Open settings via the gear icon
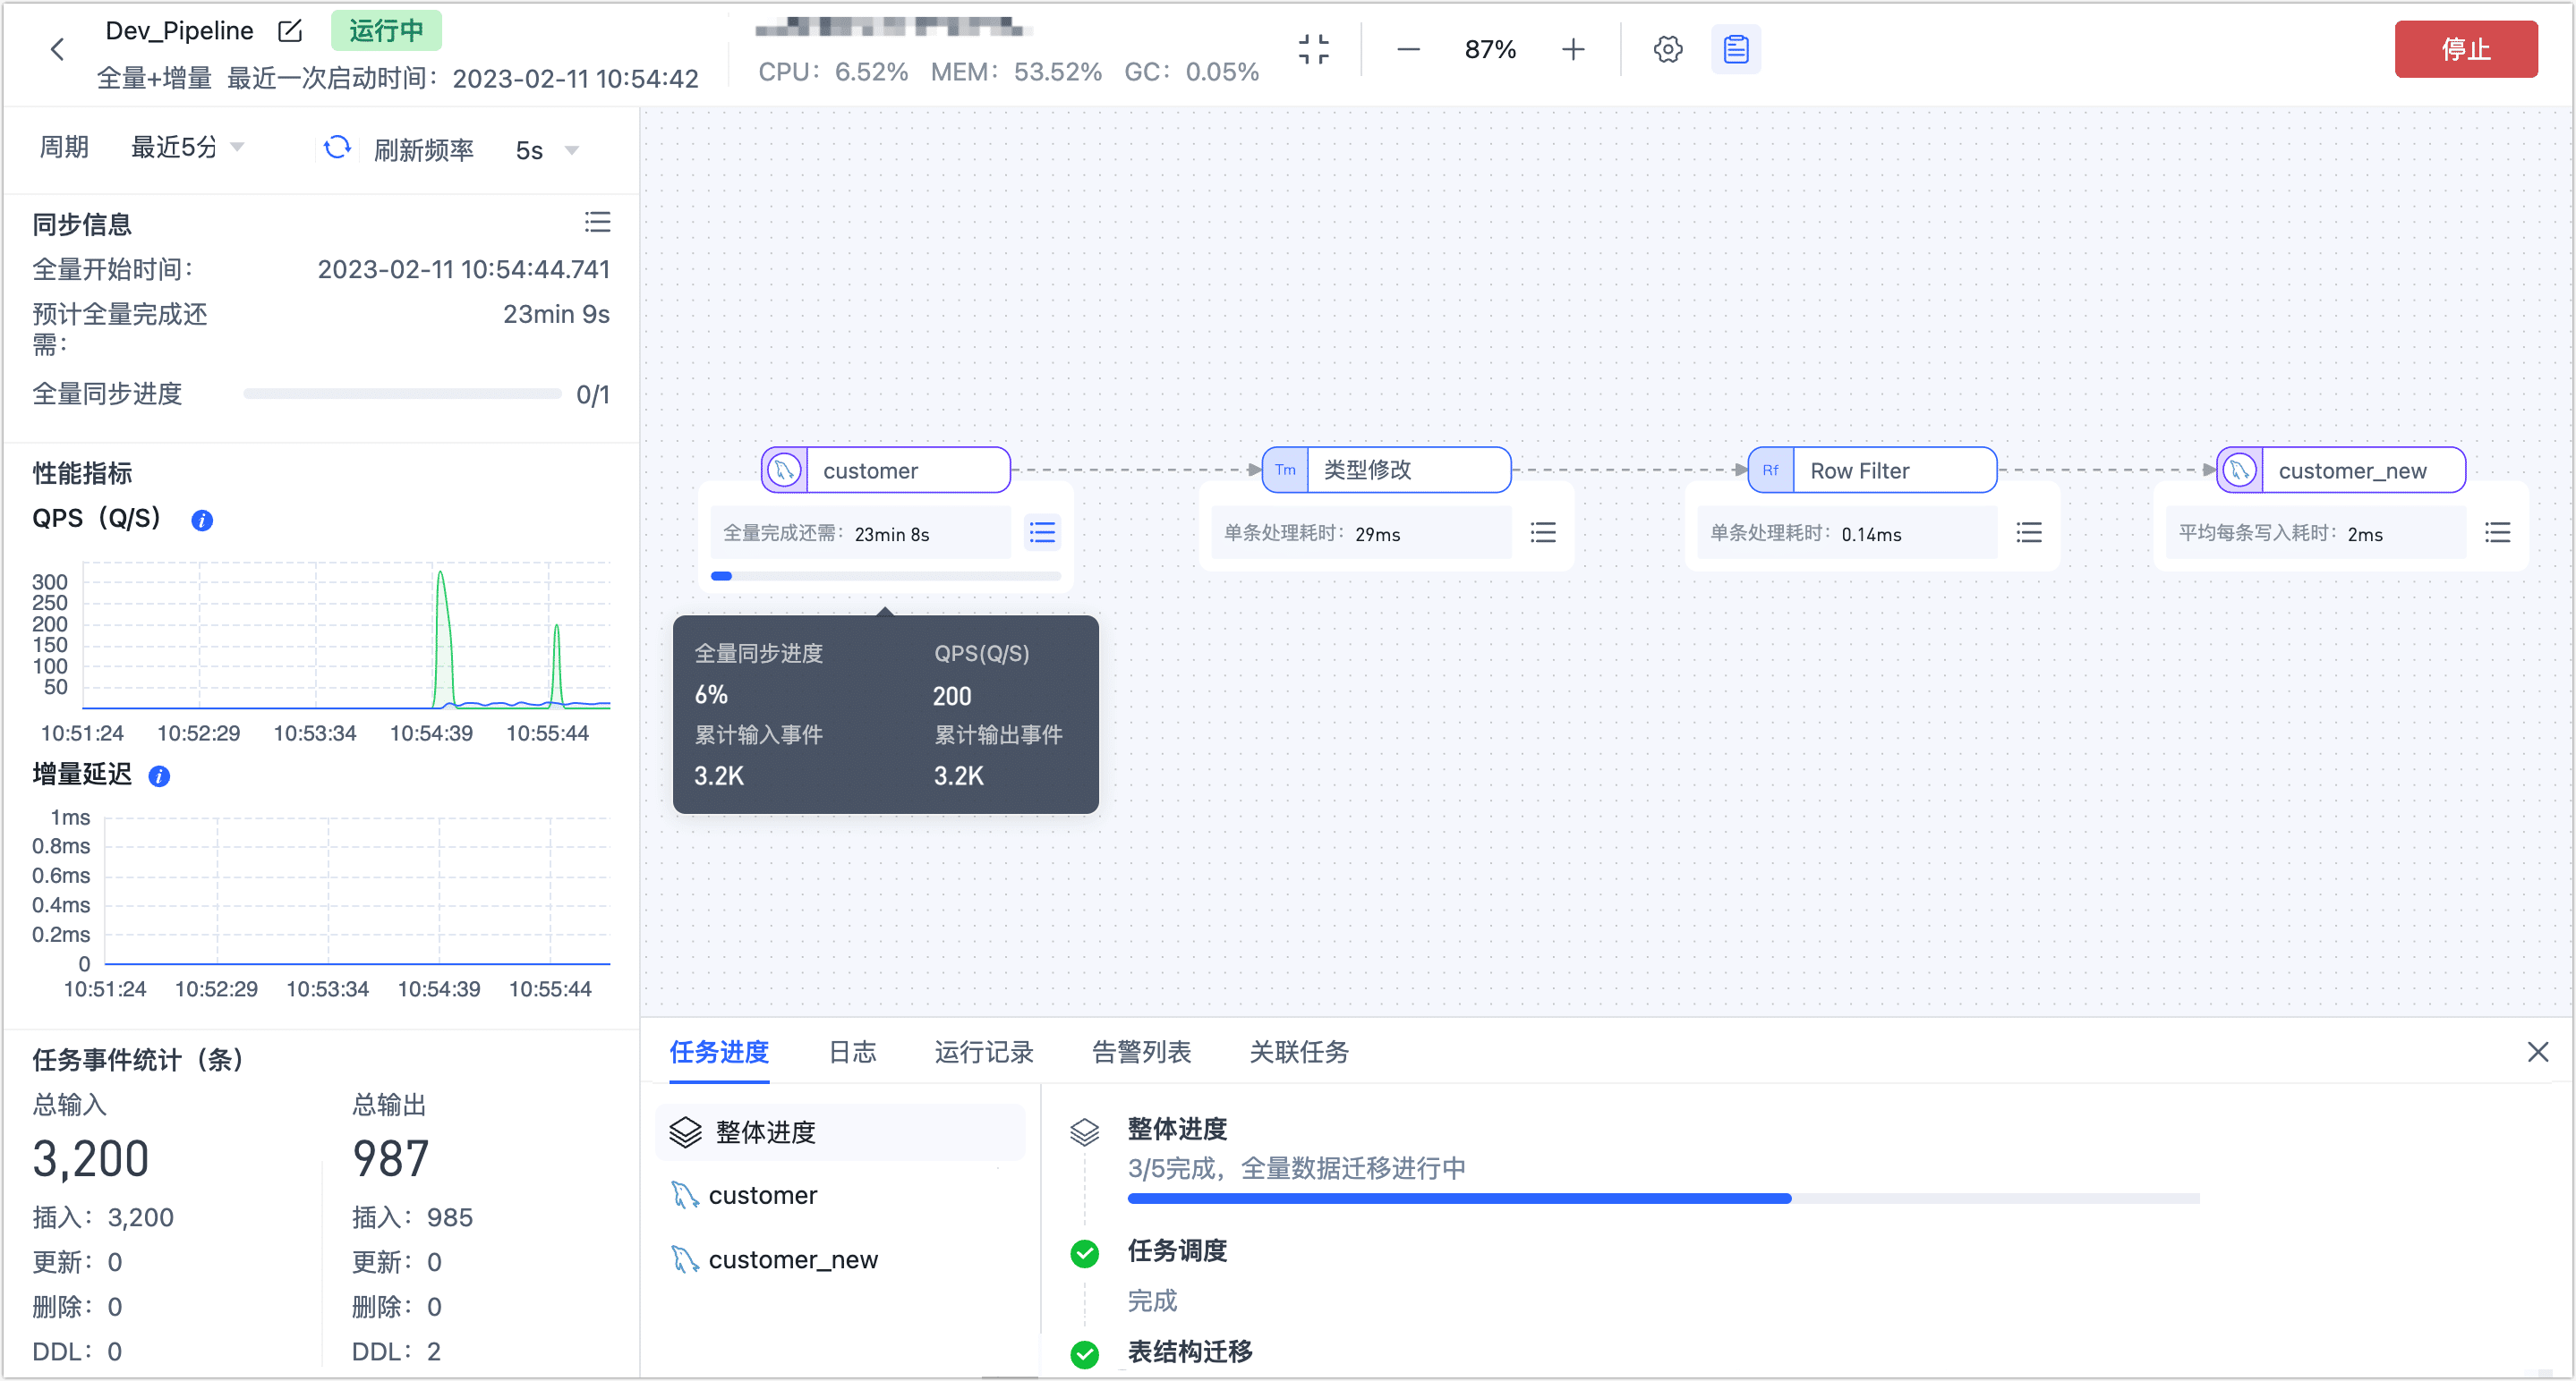Screen dimensions: 2576x1381 point(1667,48)
